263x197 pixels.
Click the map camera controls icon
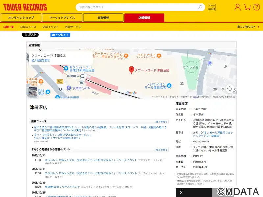tap(230, 89)
